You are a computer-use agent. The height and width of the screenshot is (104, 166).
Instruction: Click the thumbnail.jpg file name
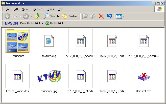click(x=49, y=91)
